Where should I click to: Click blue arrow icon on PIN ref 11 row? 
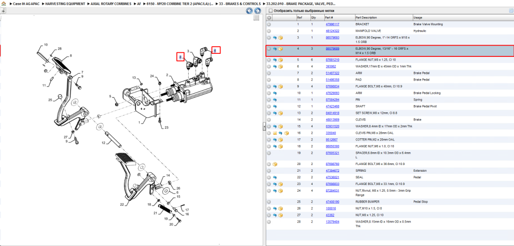pyautogui.click(x=274, y=99)
